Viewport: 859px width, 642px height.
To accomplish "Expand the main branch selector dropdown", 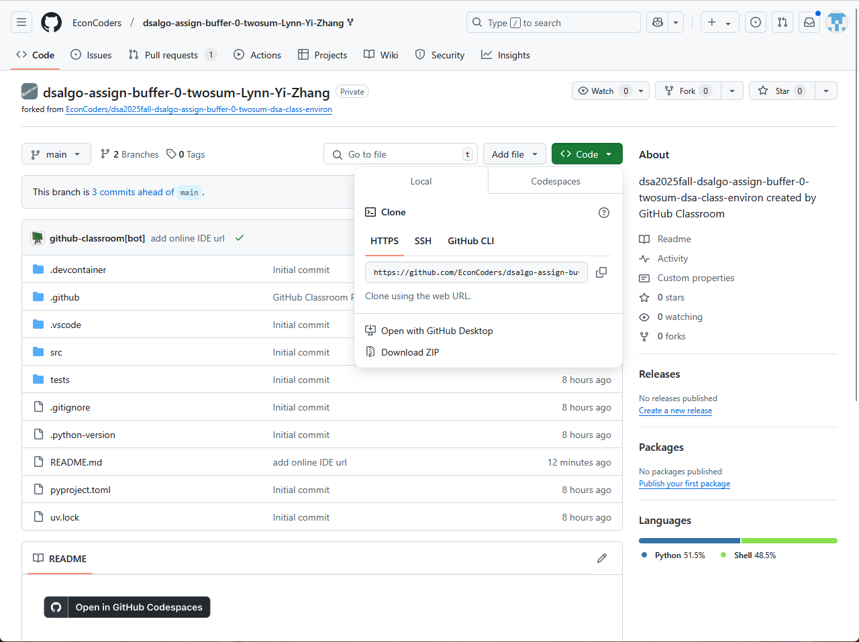I will click(56, 154).
